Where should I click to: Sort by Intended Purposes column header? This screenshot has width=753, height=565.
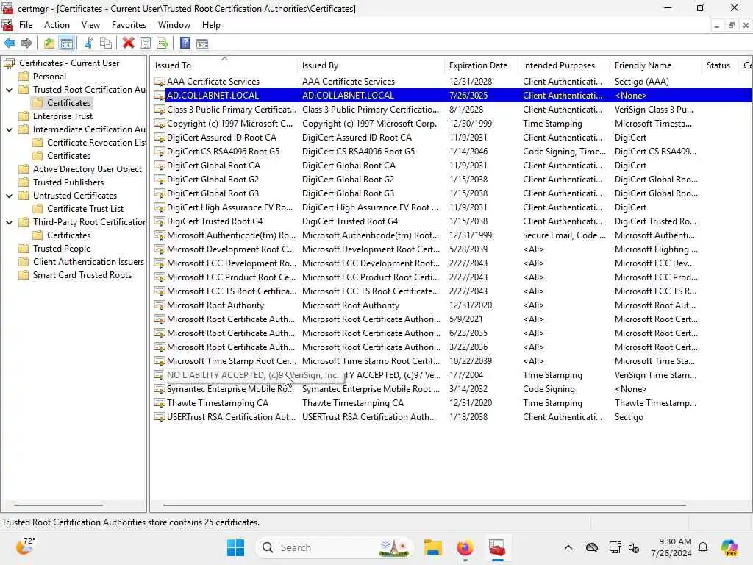point(564,65)
